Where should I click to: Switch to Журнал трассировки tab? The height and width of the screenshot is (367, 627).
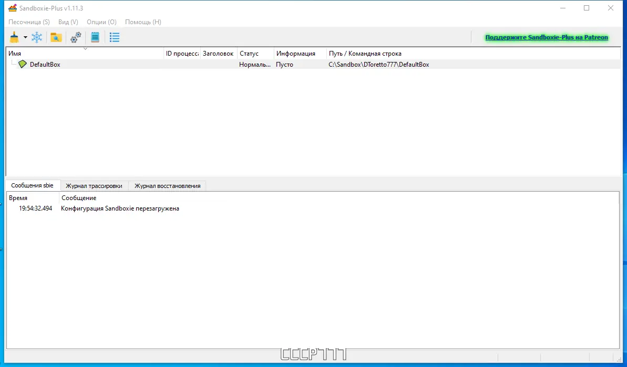[x=94, y=186]
